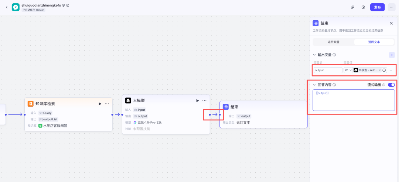Close the 结束 node panel
The height and width of the screenshot is (182, 399).
tap(391, 23)
